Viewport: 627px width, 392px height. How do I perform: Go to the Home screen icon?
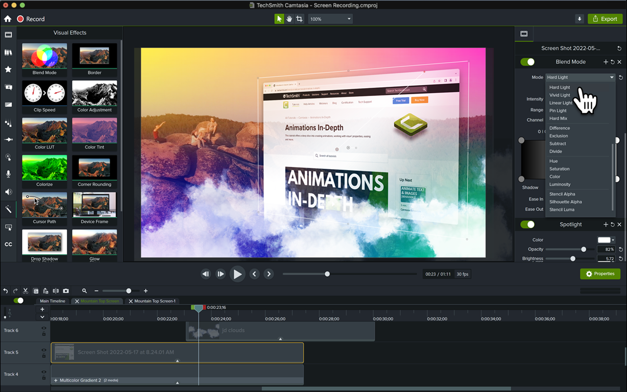pyautogui.click(x=7, y=19)
